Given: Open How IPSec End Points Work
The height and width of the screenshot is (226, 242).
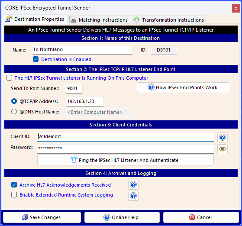Looking at the screenshot, I should (184, 87).
